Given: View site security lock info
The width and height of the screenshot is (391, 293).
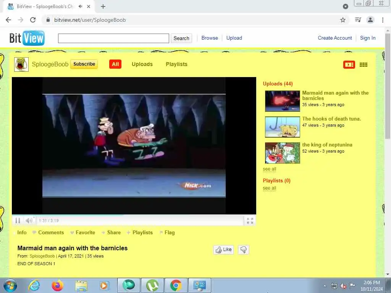Looking at the screenshot, I should tap(48, 20).
